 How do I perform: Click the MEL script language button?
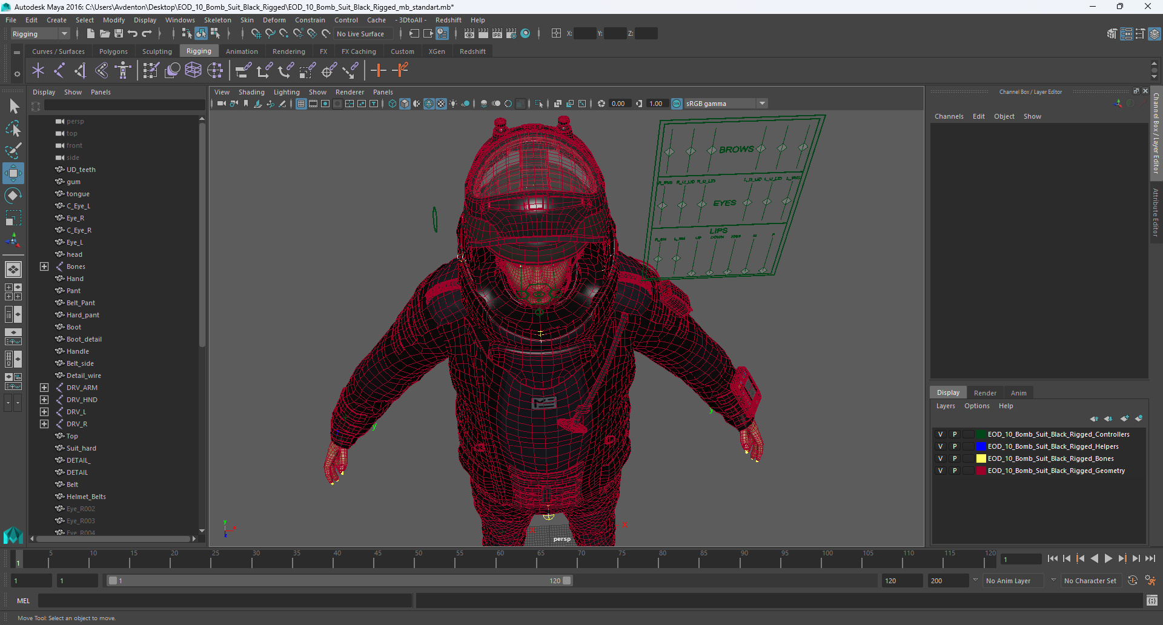tap(23, 601)
